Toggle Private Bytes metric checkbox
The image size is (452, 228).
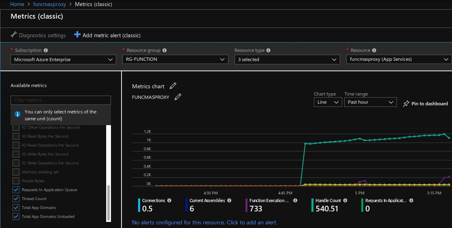(16, 181)
